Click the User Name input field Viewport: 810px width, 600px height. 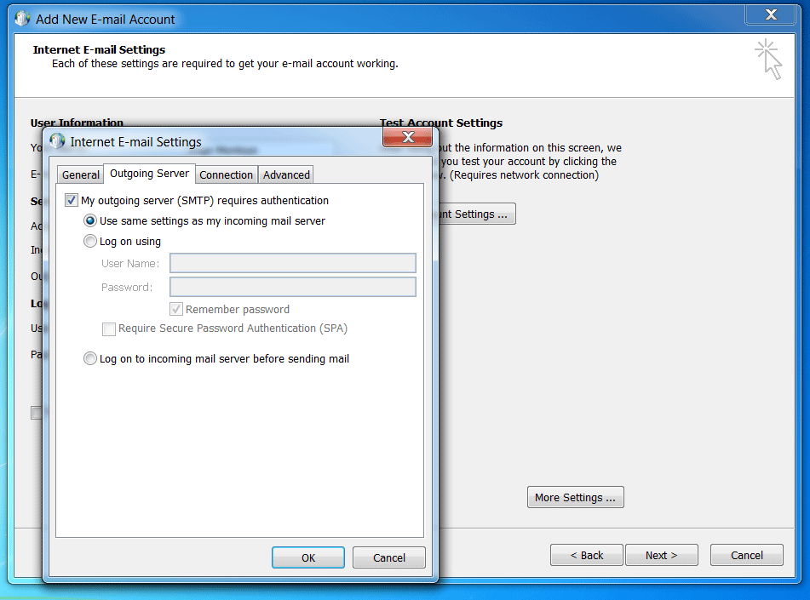(x=292, y=263)
